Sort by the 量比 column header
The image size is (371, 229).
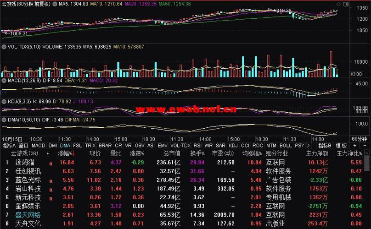coord(116,153)
